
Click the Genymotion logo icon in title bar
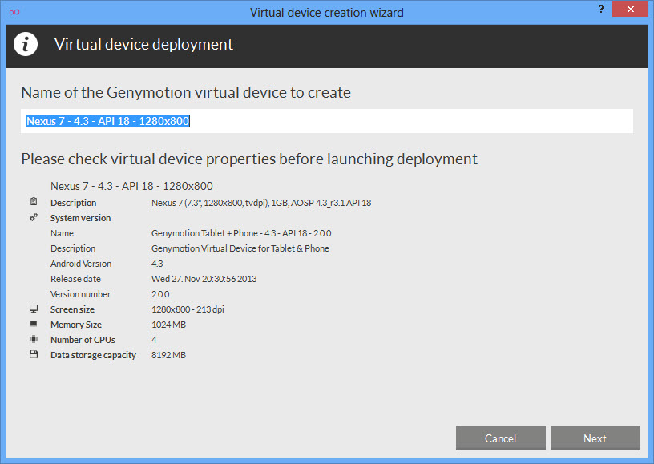(x=14, y=12)
